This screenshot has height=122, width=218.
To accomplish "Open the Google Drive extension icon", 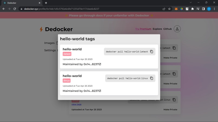I will click(x=181, y=9).
